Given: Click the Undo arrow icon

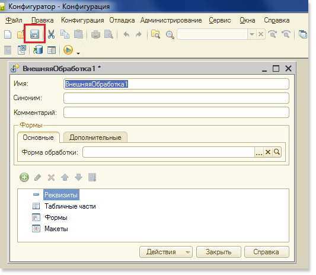Looking at the screenshot, I should [x=126, y=34].
